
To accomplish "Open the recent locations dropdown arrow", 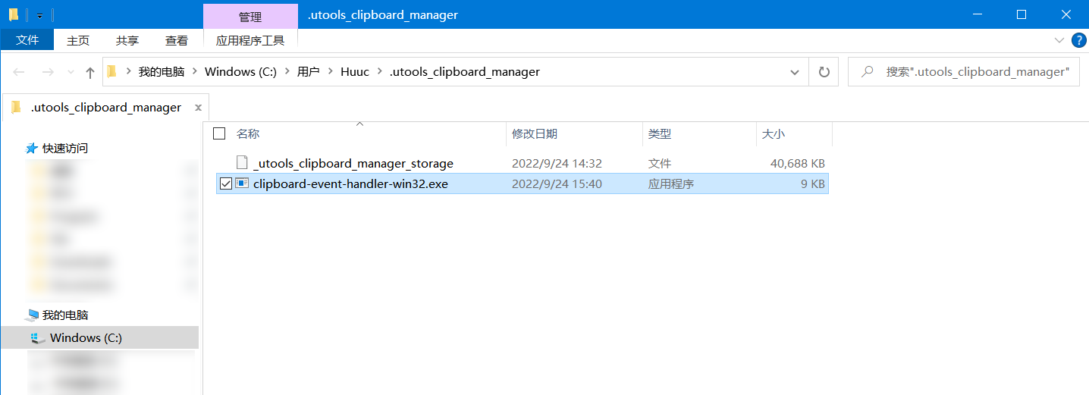I will pyautogui.click(x=71, y=72).
